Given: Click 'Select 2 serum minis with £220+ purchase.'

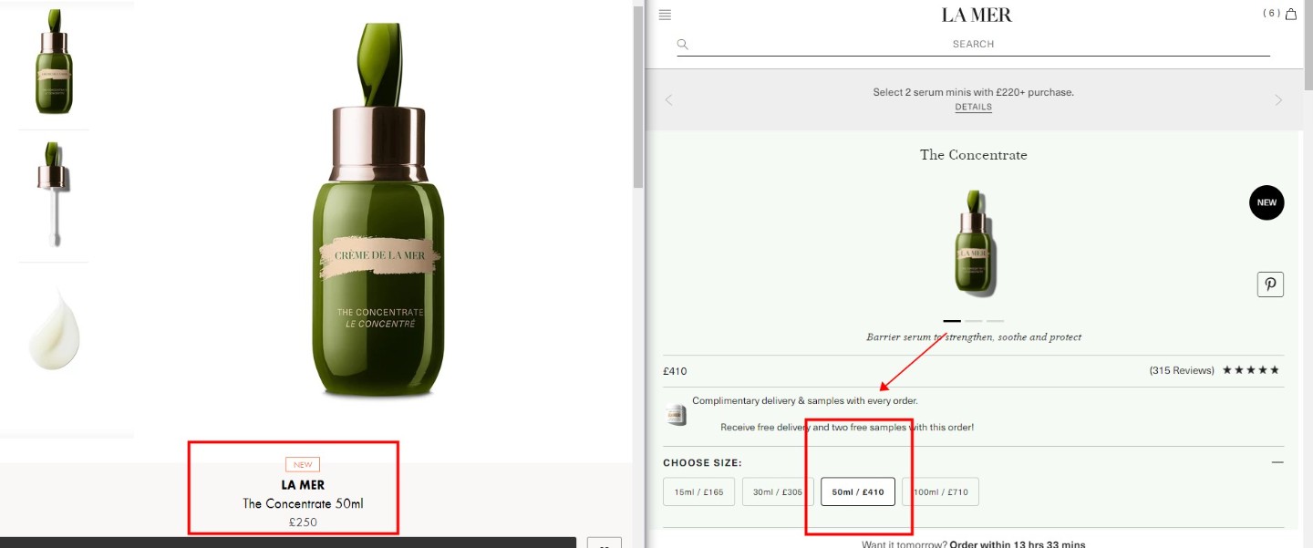Looking at the screenshot, I should (x=974, y=92).
